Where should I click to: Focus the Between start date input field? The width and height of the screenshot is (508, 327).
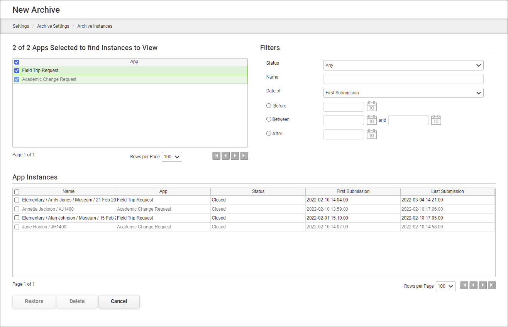(344, 120)
